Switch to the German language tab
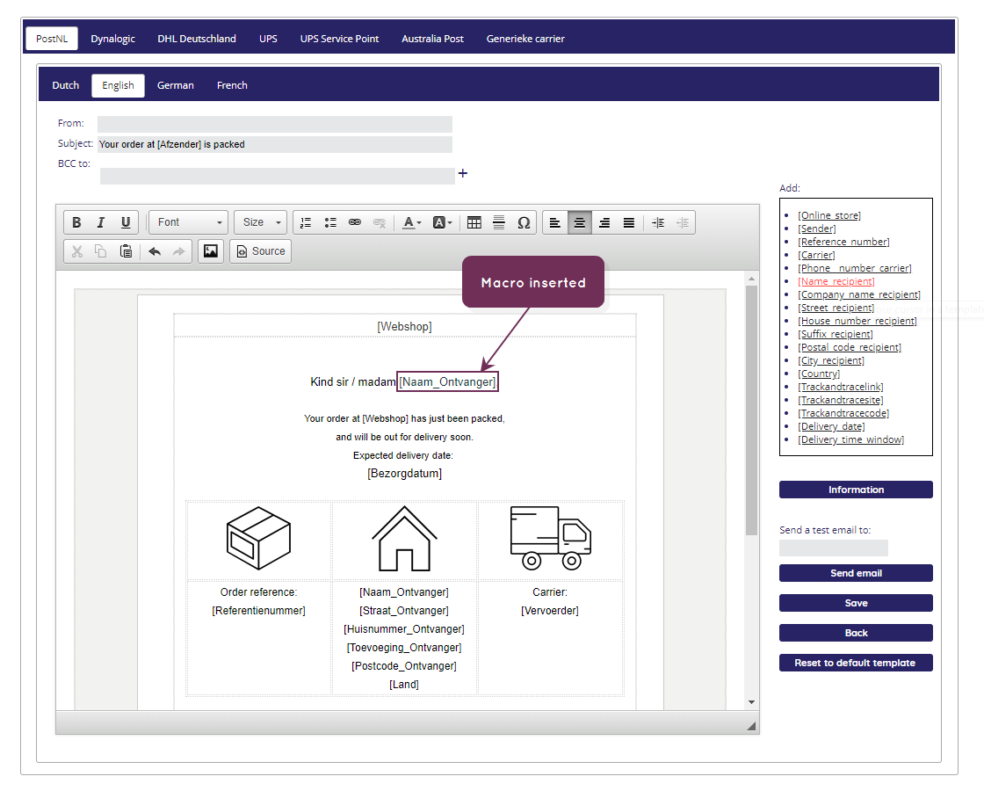Viewport: 984px width, 791px height. tap(175, 85)
